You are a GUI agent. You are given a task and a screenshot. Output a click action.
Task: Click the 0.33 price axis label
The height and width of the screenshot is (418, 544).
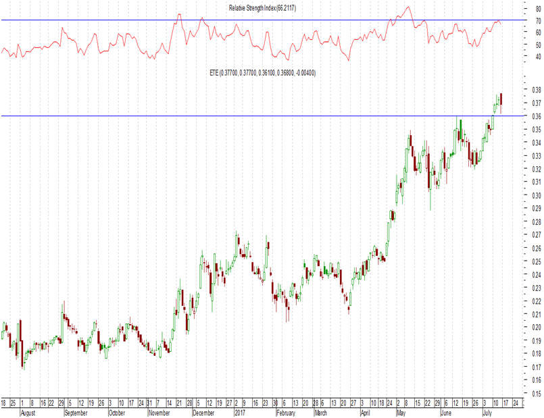click(537, 155)
